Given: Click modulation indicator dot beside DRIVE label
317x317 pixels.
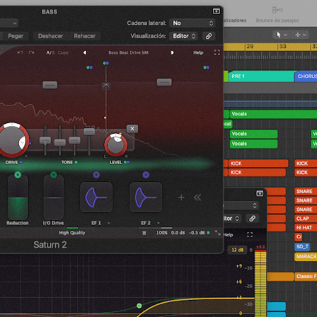Looking at the screenshot, I should click(21, 162).
